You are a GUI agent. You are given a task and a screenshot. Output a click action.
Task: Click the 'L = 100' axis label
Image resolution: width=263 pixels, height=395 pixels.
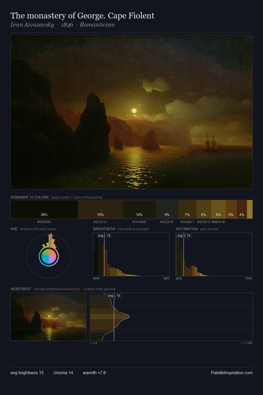point(247,343)
